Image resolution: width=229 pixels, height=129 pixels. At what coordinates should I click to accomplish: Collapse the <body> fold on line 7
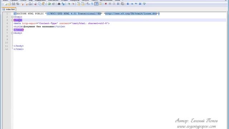click(x=12, y=33)
